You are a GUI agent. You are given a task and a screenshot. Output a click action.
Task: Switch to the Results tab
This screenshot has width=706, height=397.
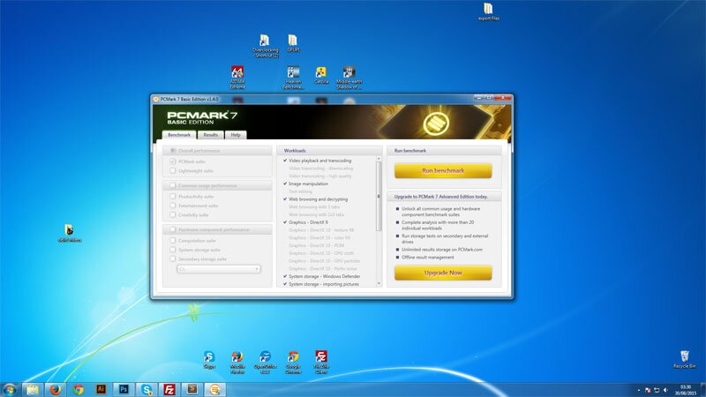click(210, 135)
